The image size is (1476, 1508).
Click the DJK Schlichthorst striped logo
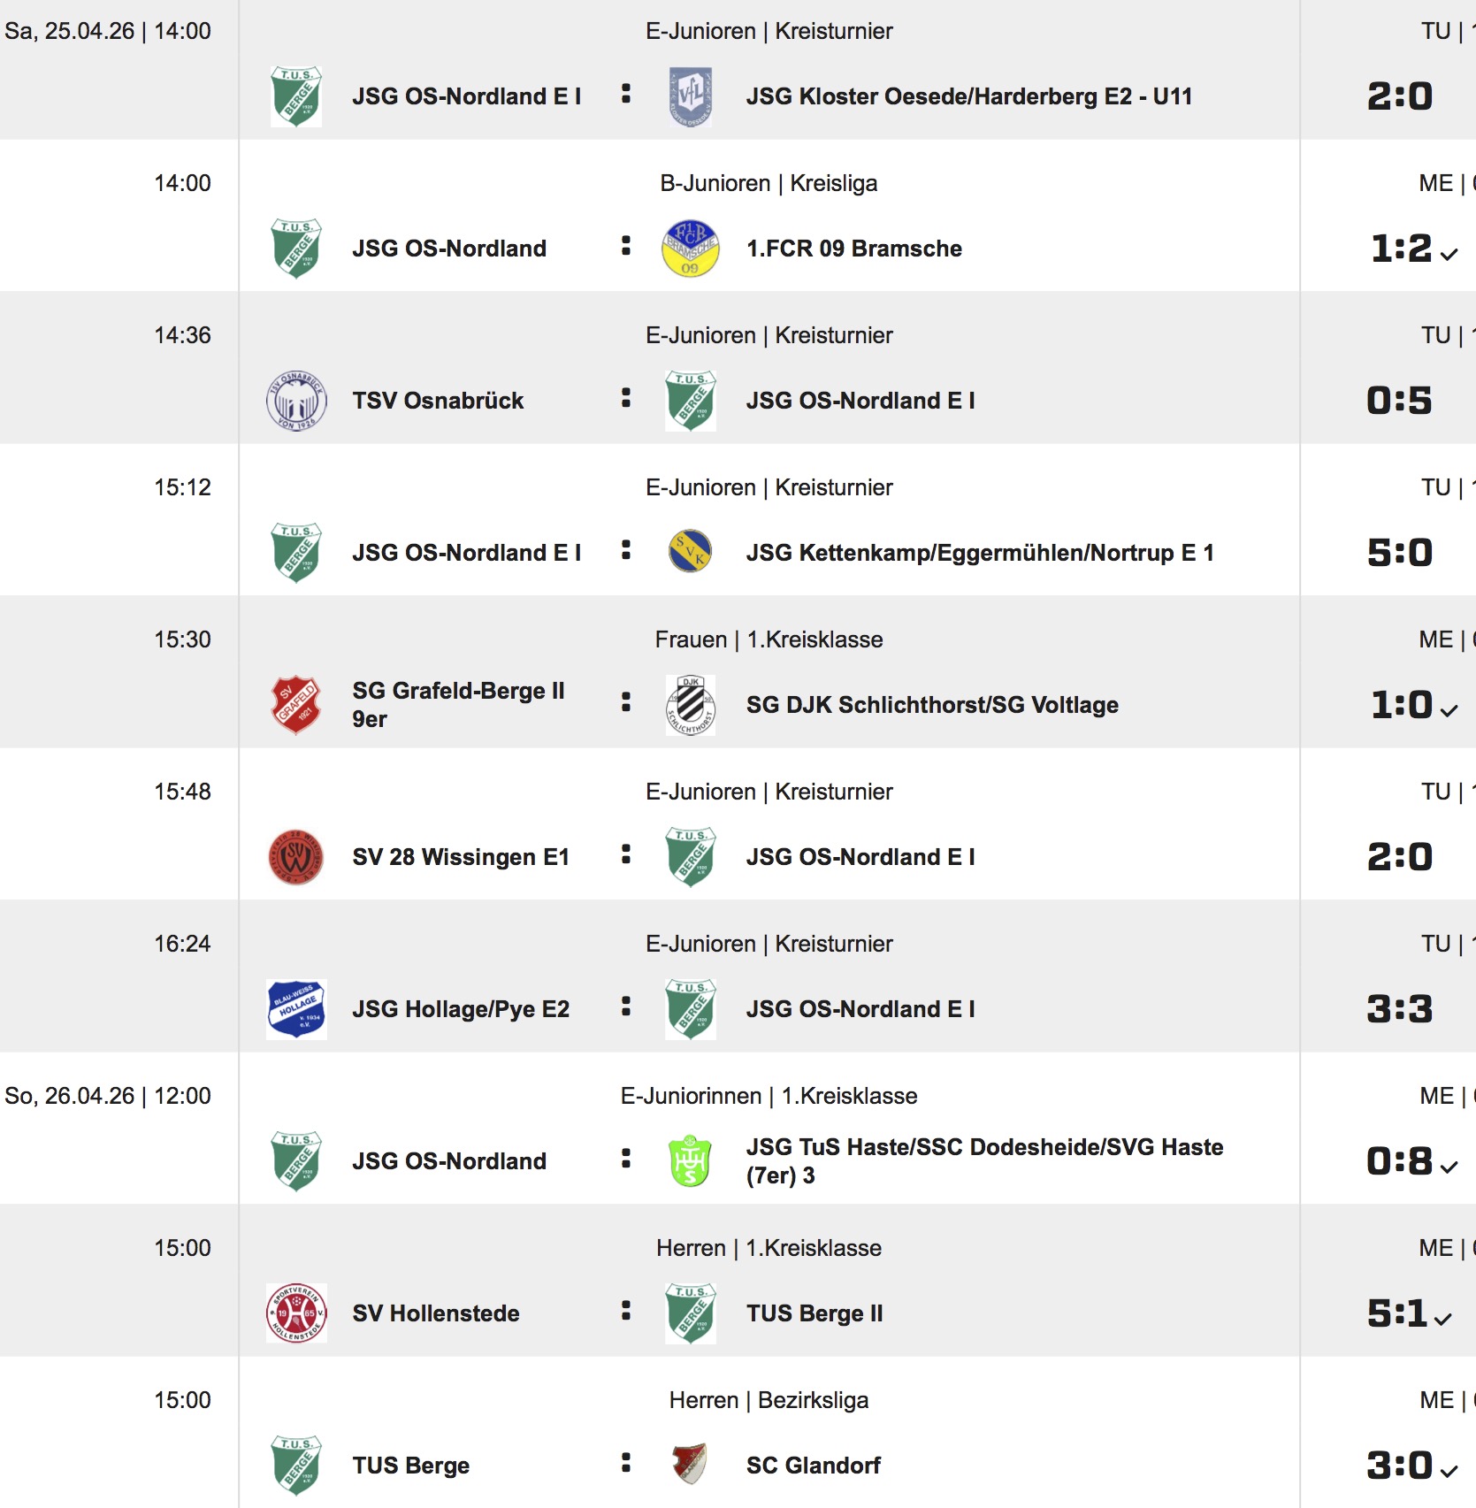(x=690, y=705)
